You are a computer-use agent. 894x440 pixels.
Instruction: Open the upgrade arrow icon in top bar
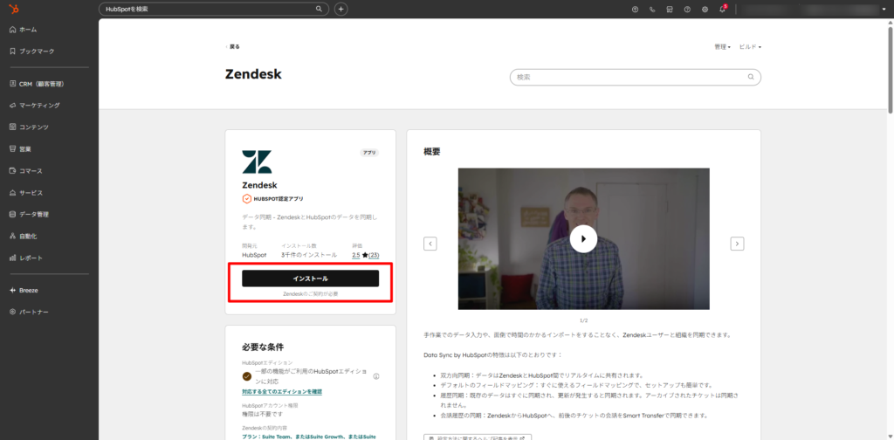636,9
